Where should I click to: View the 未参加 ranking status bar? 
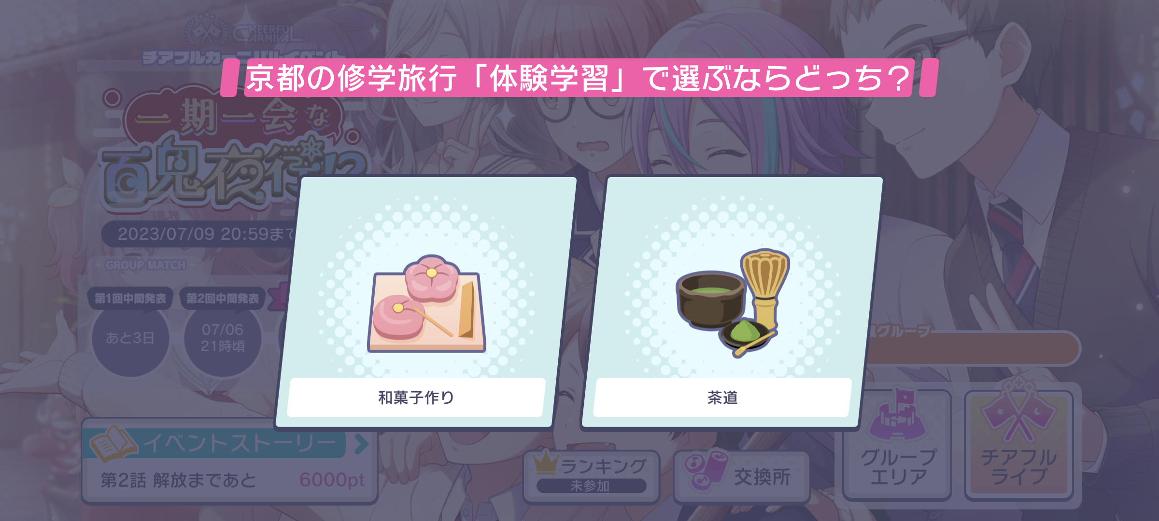[591, 486]
